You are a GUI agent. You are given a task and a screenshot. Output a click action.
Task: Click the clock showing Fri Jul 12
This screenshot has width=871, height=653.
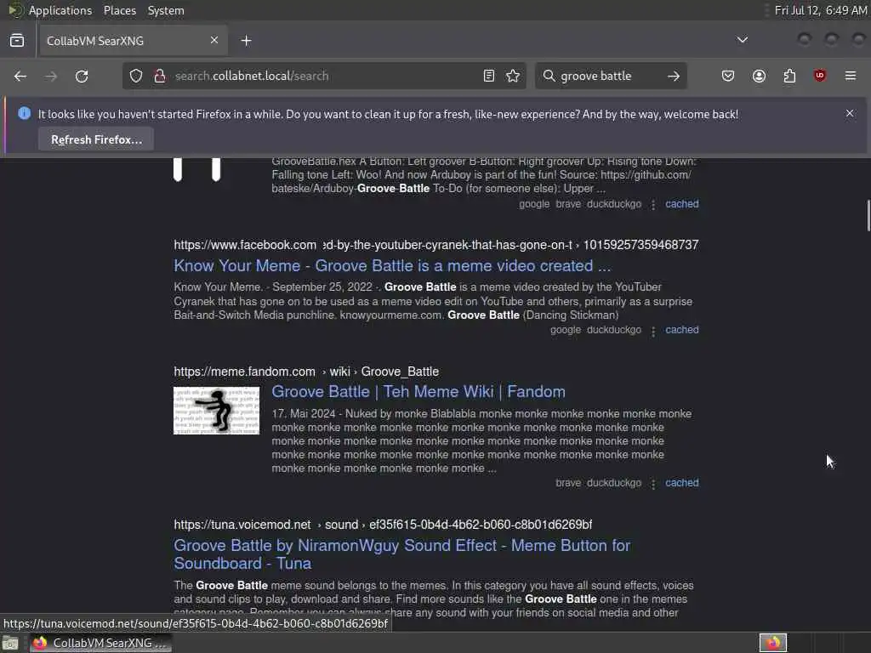point(821,10)
